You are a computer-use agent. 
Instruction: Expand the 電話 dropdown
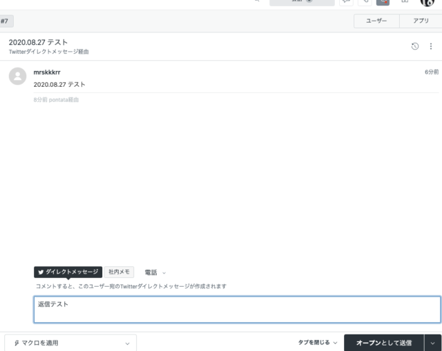tap(155, 272)
